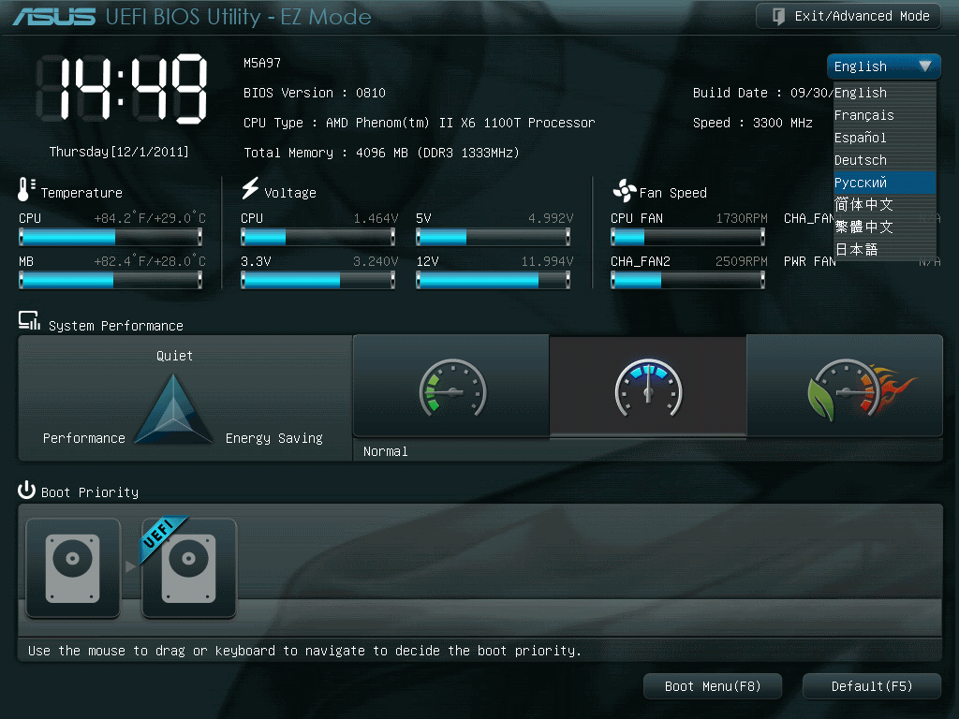Viewport: 959px width, 719px height.
Task: Click the 1730RPM CPU fan value
Action: [742, 218]
